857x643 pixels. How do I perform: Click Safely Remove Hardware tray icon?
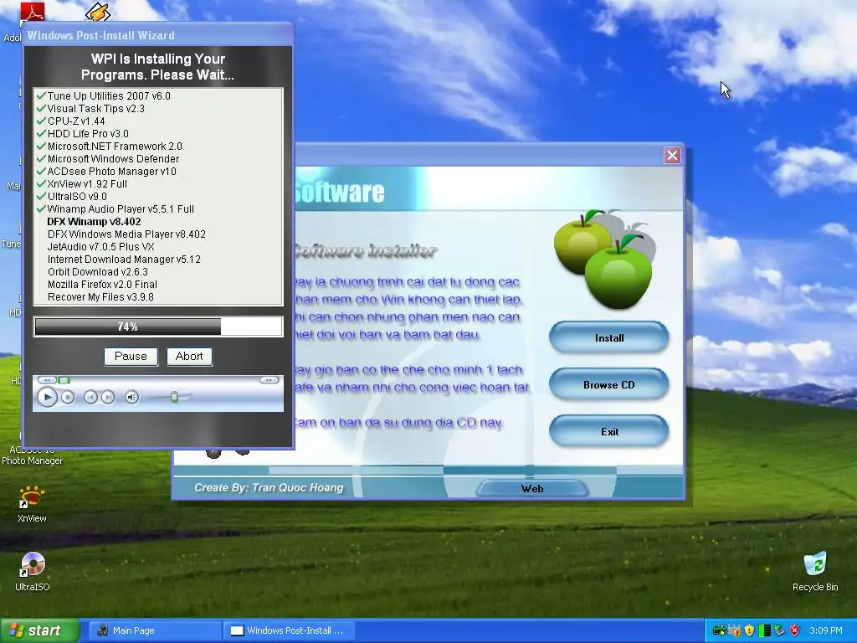click(780, 630)
